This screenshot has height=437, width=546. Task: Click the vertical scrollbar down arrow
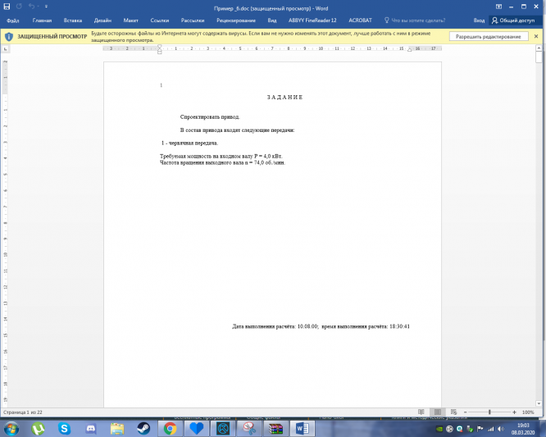tap(539, 403)
